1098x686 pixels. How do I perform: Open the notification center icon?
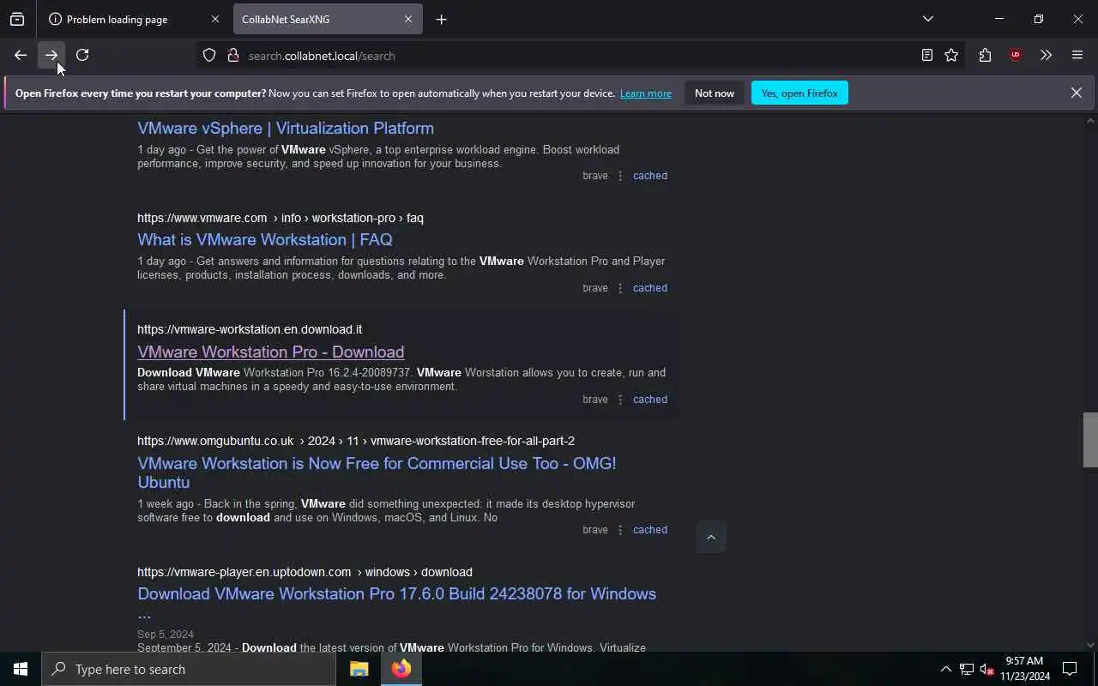(1070, 669)
